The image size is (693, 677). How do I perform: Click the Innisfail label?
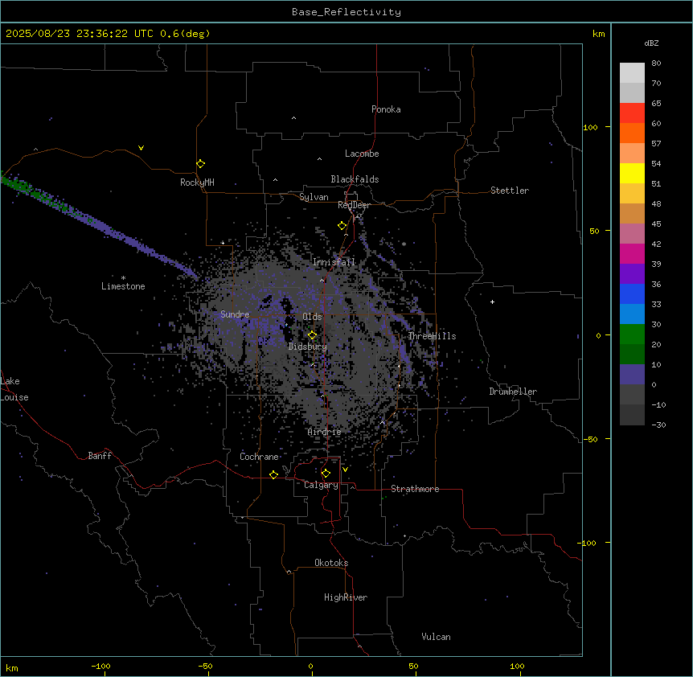pos(334,262)
